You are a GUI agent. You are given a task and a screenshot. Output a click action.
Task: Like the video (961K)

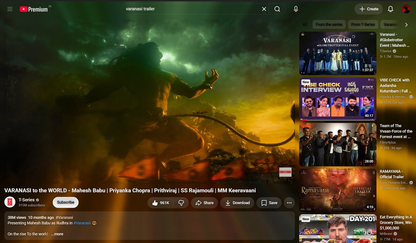point(161,203)
